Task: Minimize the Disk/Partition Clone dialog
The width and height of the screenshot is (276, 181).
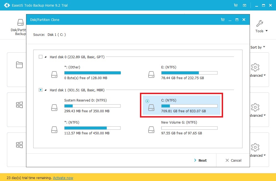Action: coord(230,20)
